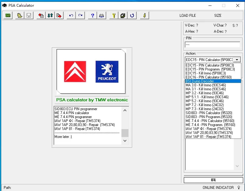
Task: Open help via blue question mark icon
Action: (93, 15)
